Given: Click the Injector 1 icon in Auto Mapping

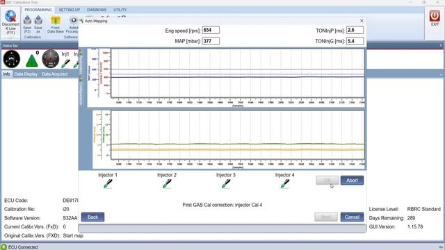Looking at the screenshot, I should tap(108, 183).
